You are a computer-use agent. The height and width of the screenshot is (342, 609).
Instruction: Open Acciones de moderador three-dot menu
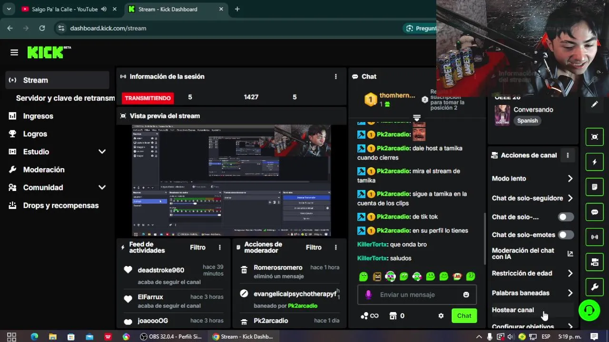click(336, 247)
